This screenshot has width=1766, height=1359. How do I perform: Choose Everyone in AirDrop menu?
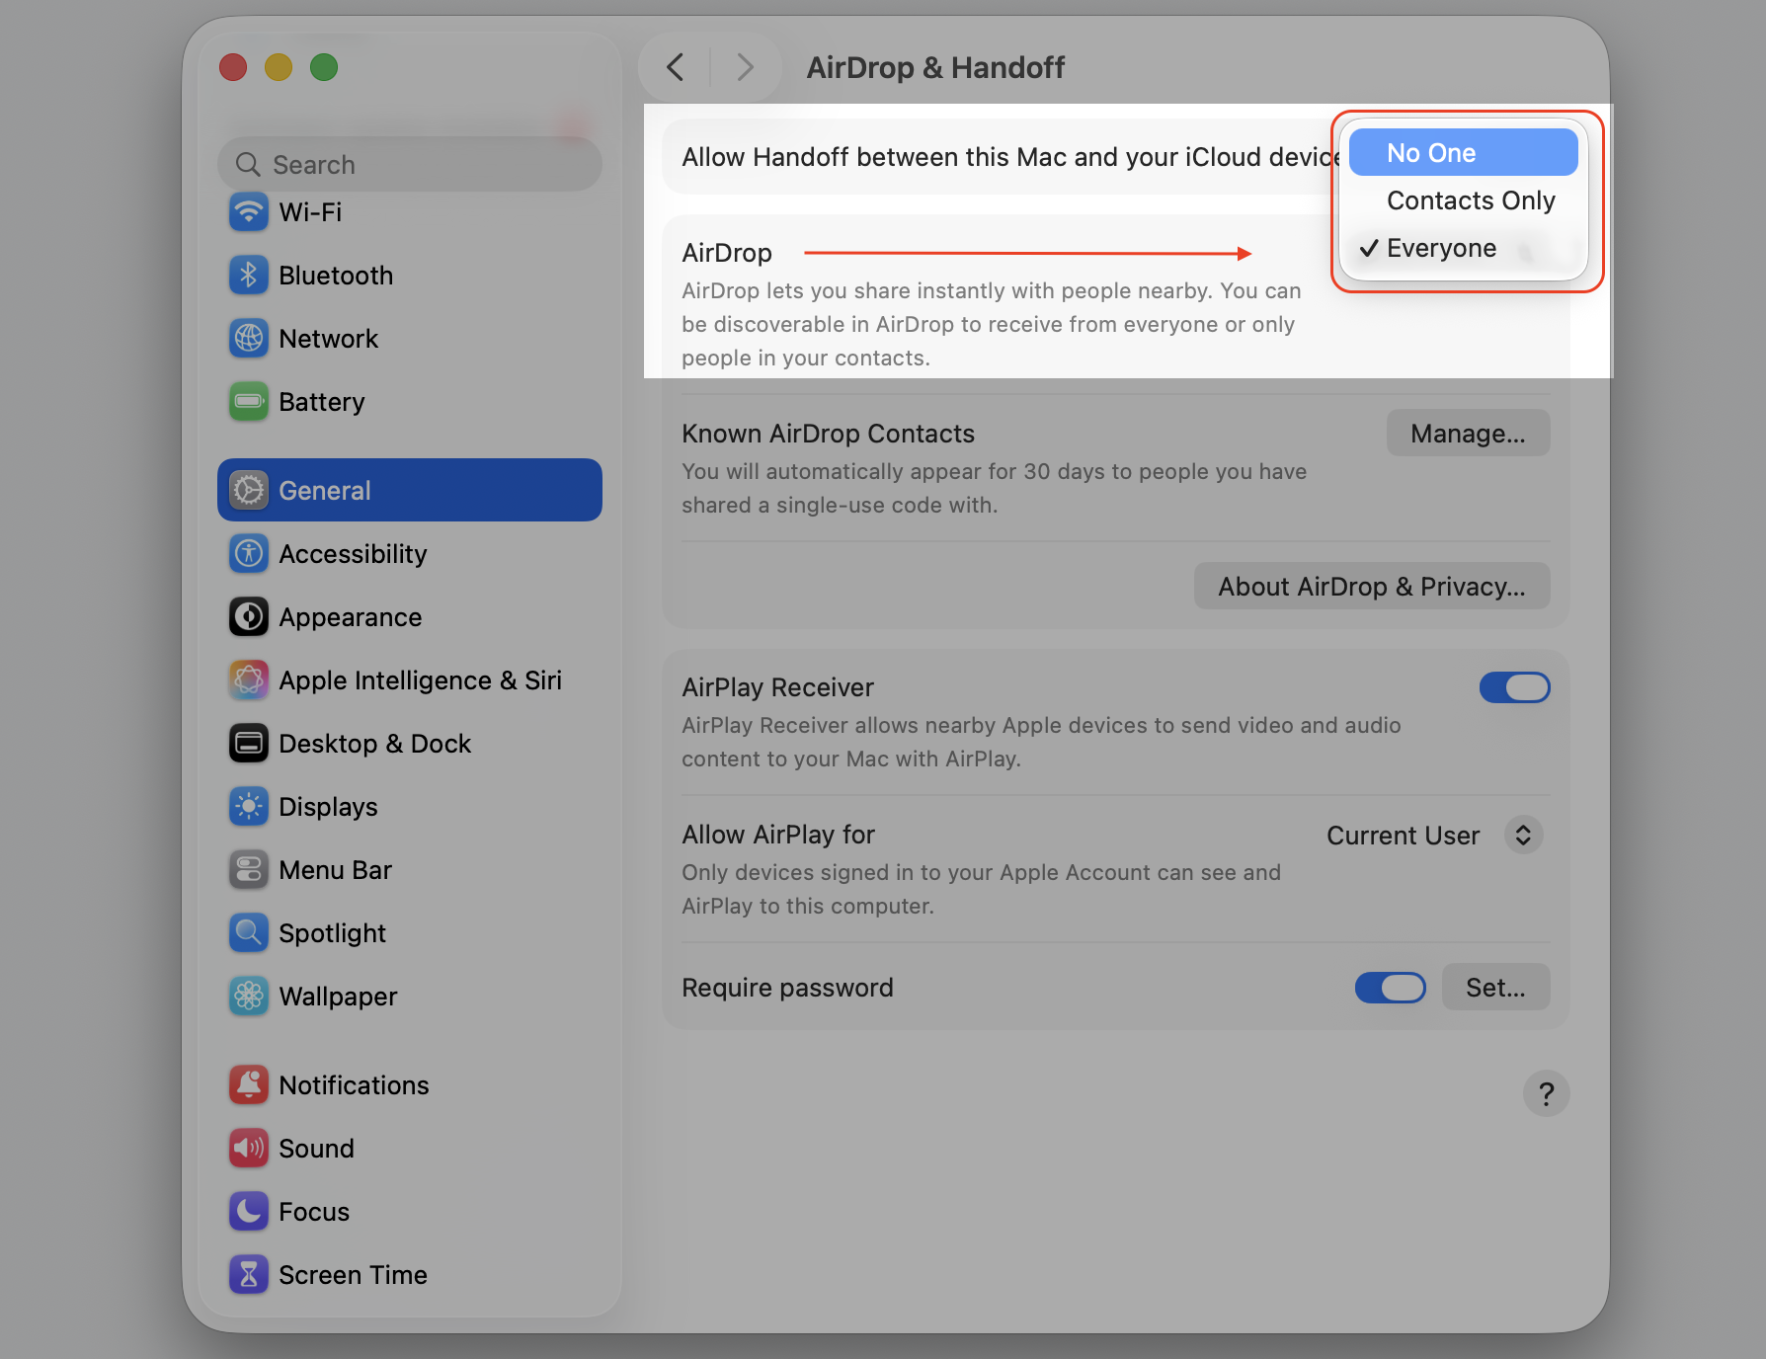[1463, 248]
